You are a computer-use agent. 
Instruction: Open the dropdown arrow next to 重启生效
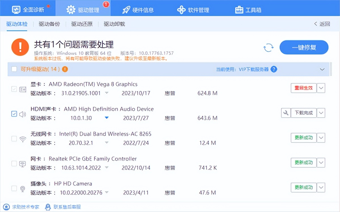pyautogui.click(x=321, y=88)
